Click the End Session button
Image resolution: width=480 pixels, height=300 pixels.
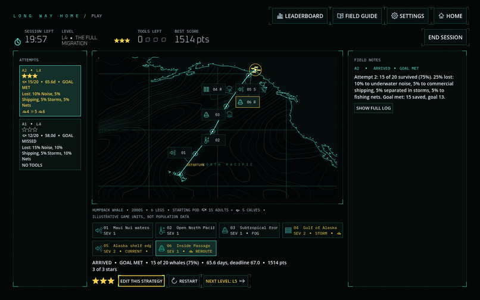point(445,37)
